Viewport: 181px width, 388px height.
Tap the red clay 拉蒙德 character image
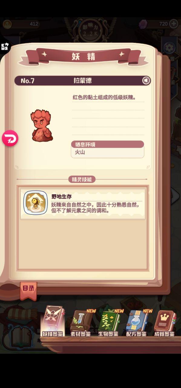(41, 125)
